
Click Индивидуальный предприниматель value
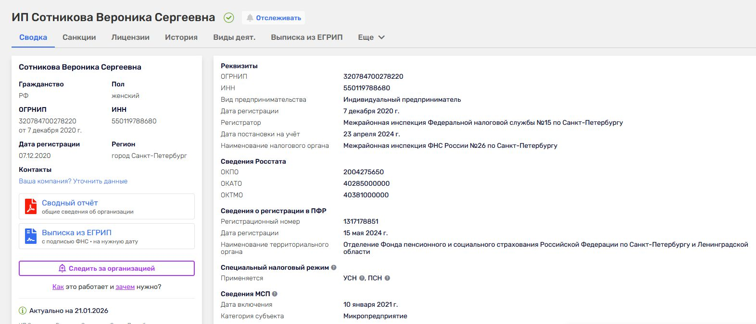pos(402,99)
